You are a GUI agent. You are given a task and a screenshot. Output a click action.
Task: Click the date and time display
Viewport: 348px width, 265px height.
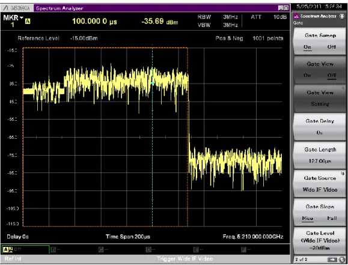coord(319,7)
